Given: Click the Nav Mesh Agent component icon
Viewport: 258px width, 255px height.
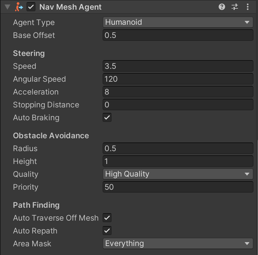Looking at the screenshot, I should (x=19, y=7).
